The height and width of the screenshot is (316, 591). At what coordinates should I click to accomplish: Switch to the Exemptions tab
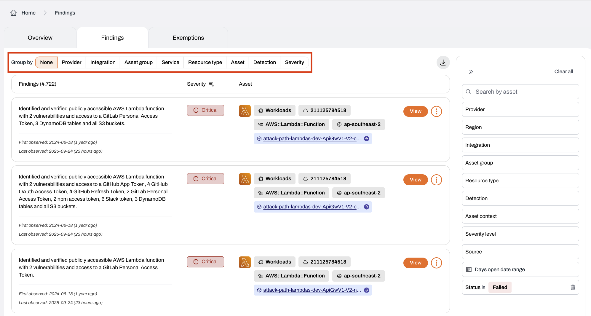point(188,38)
